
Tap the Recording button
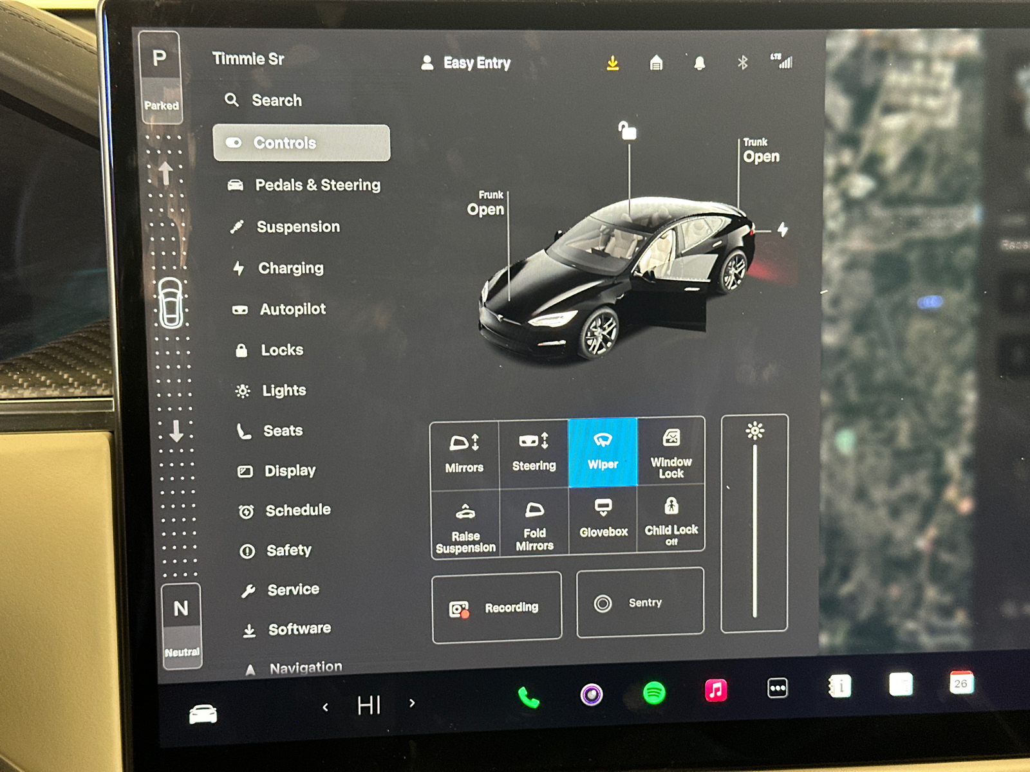[497, 607]
